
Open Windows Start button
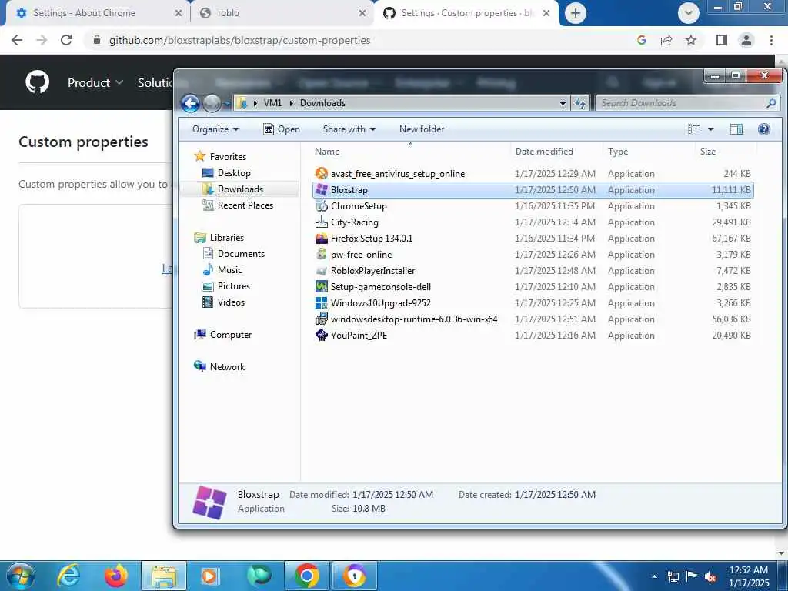[x=20, y=576]
